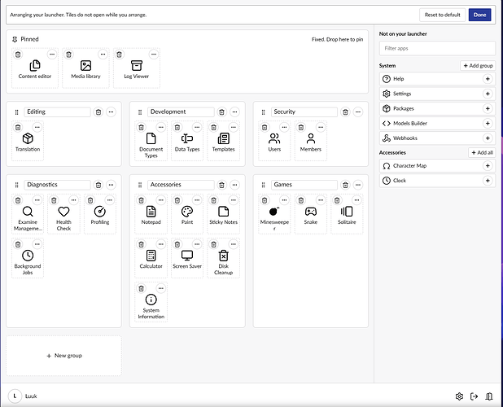Open the more menu on Content editor tile

tap(52, 55)
